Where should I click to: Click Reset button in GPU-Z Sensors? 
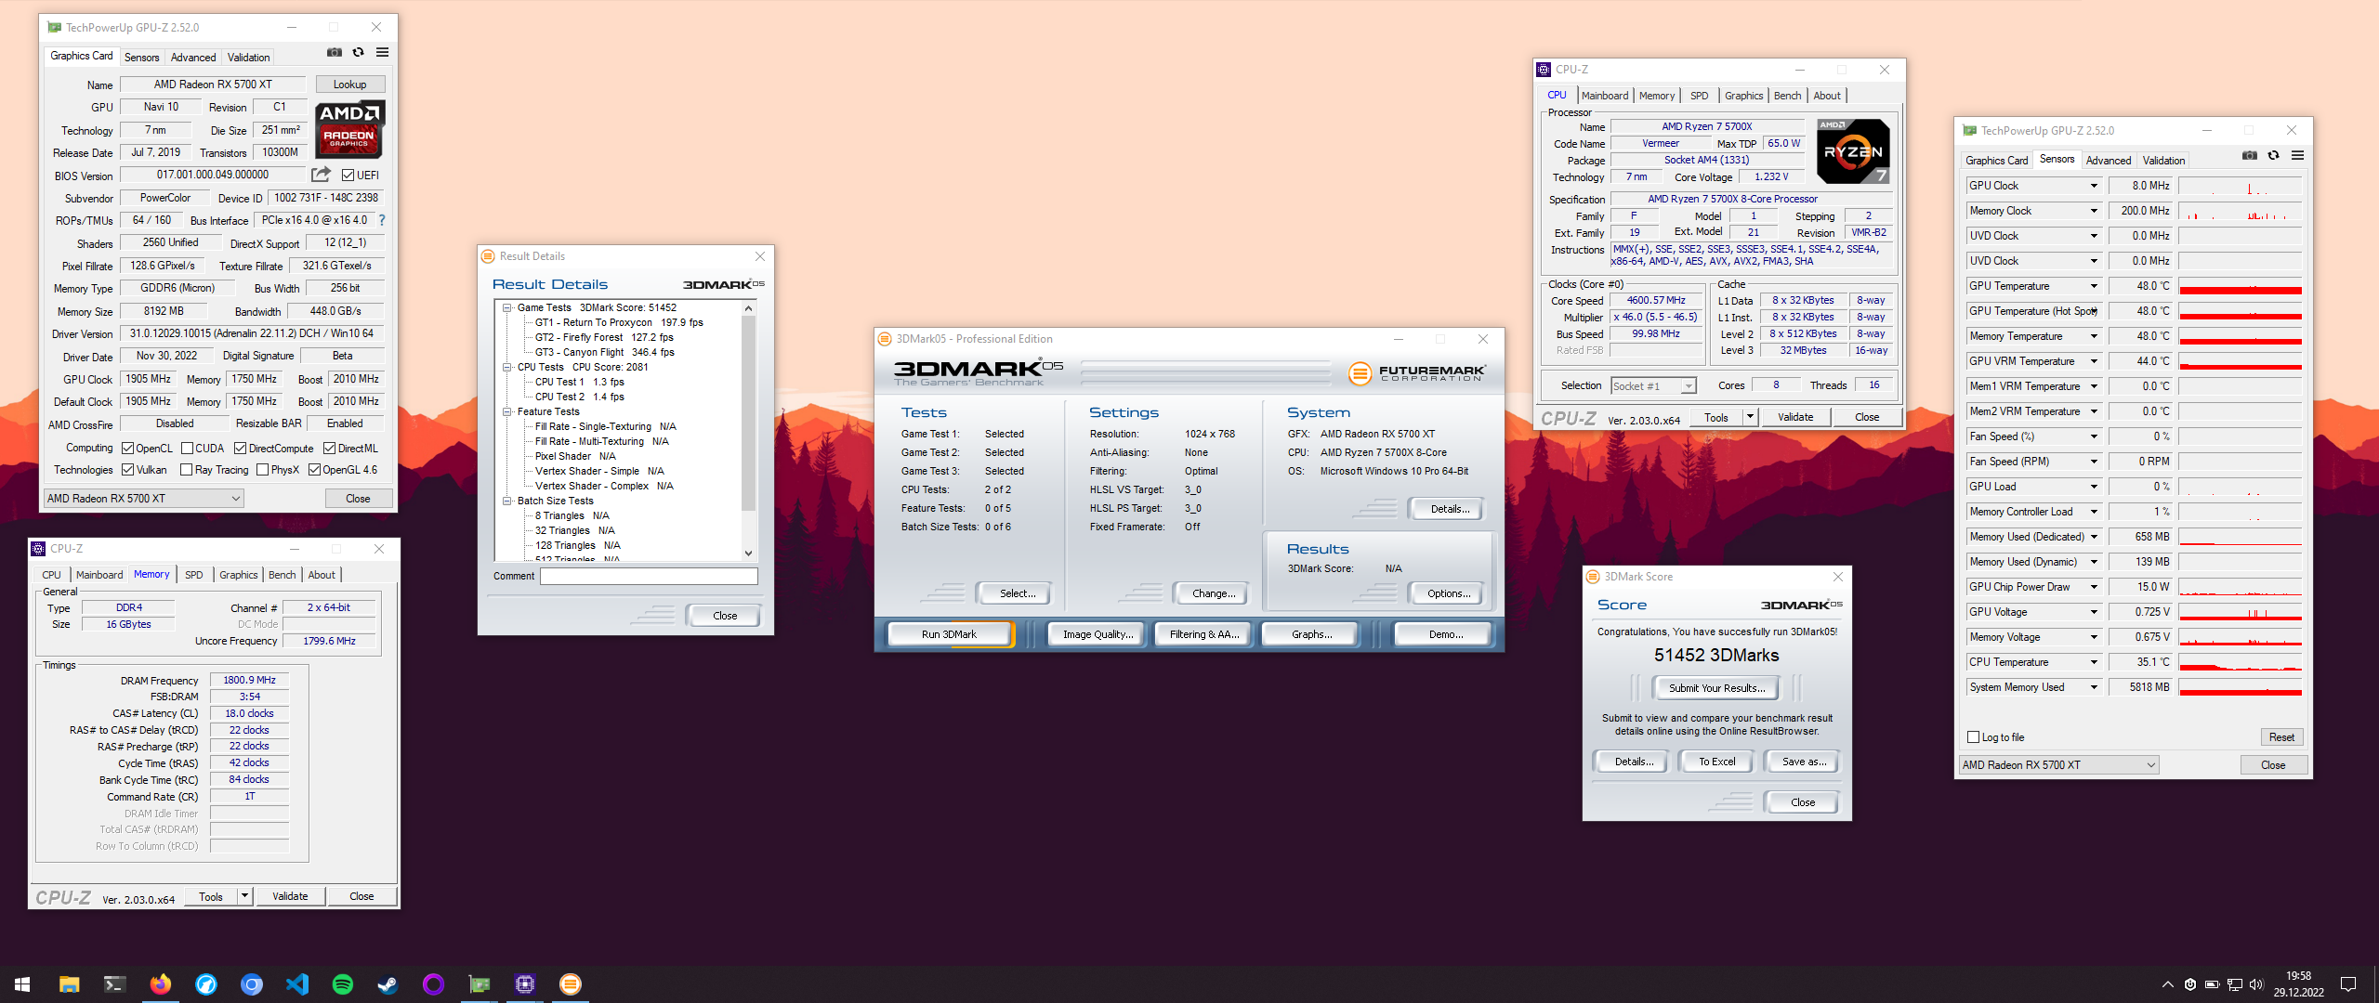click(2281, 737)
